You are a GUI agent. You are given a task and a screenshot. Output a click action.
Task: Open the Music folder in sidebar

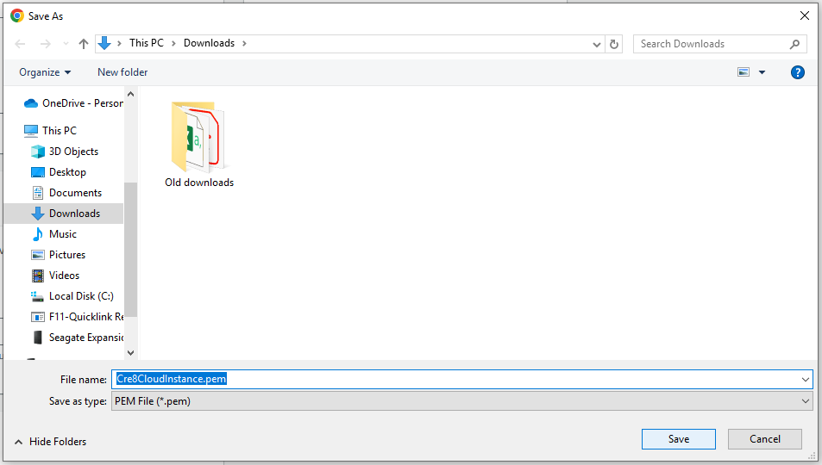click(62, 234)
